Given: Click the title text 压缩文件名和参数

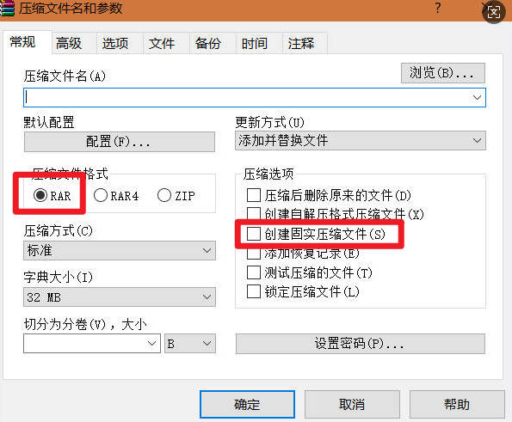Looking at the screenshot, I should pos(71,8).
